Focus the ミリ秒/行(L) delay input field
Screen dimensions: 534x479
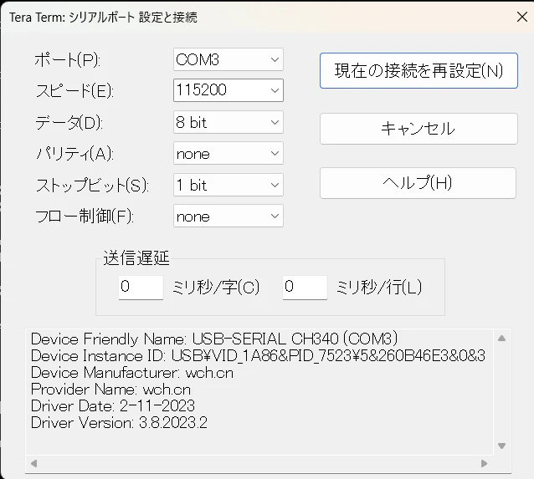pos(305,288)
